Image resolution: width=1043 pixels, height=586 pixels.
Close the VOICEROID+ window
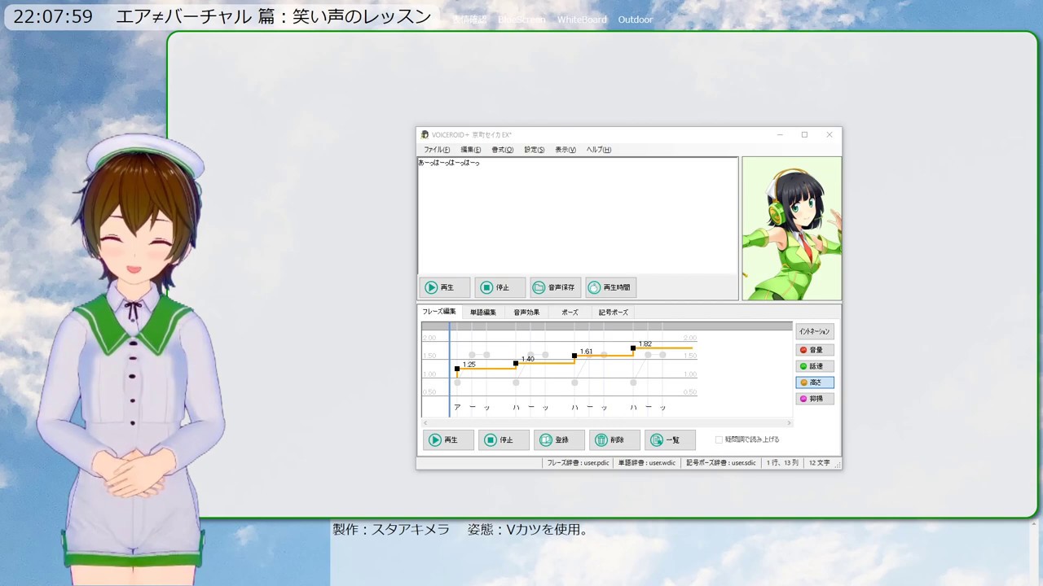pos(830,134)
